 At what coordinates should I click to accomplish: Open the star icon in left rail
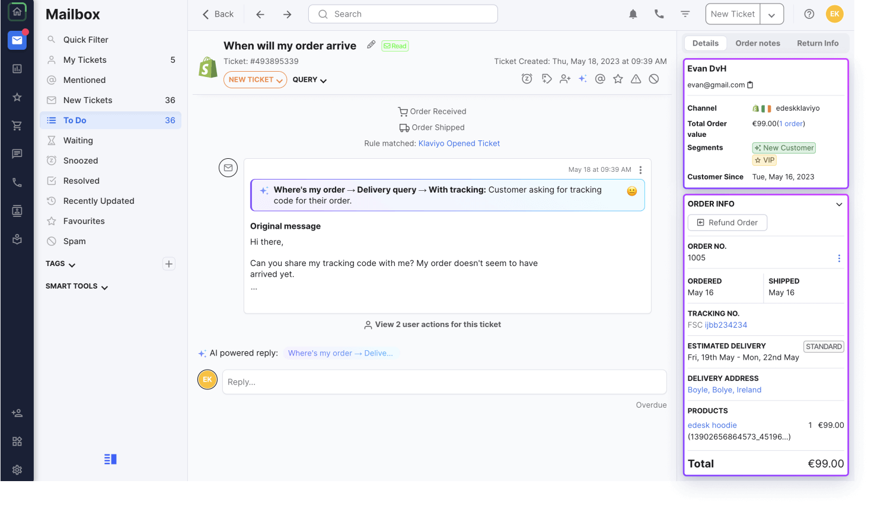[x=17, y=97]
